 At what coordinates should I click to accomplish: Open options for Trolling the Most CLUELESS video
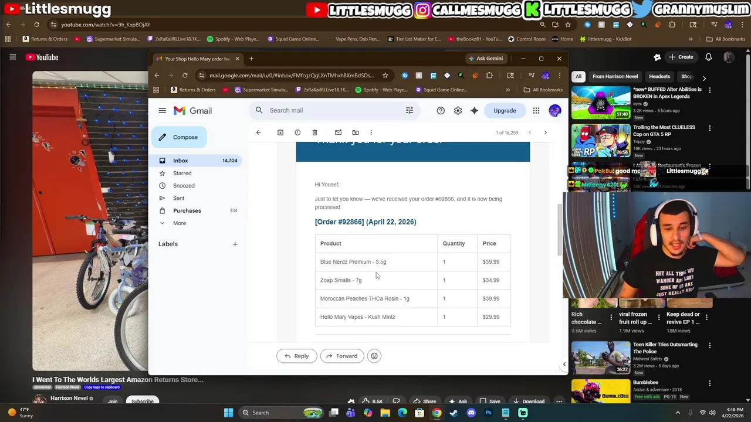[709, 128]
